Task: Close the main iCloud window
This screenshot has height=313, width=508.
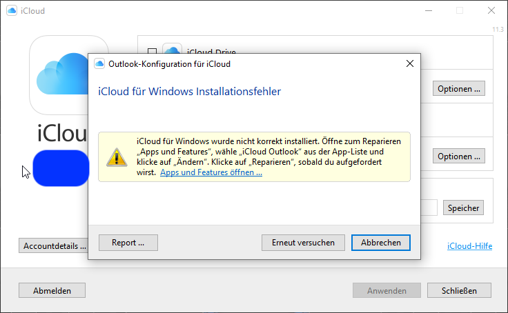Action: (x=491, y=11)
